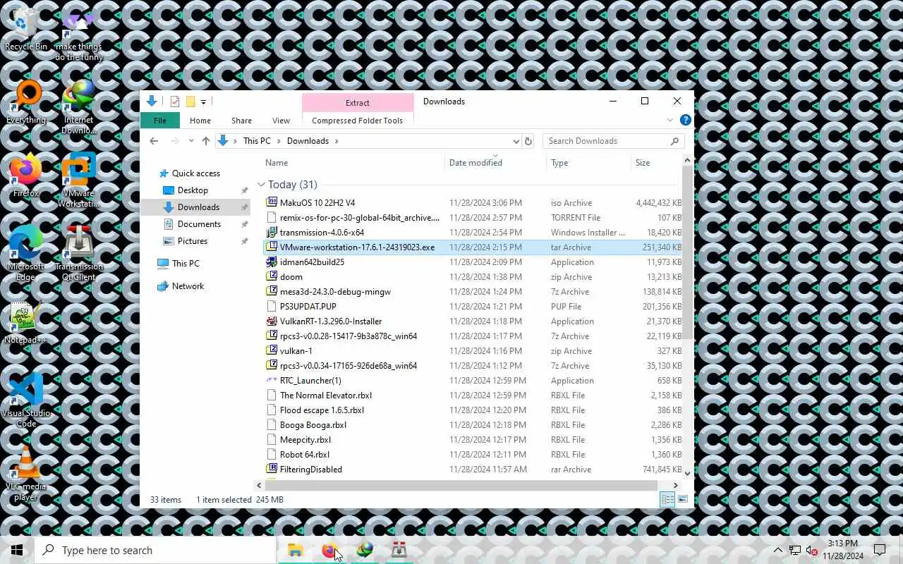Open Home ribbon tab

tap(200, 121)
